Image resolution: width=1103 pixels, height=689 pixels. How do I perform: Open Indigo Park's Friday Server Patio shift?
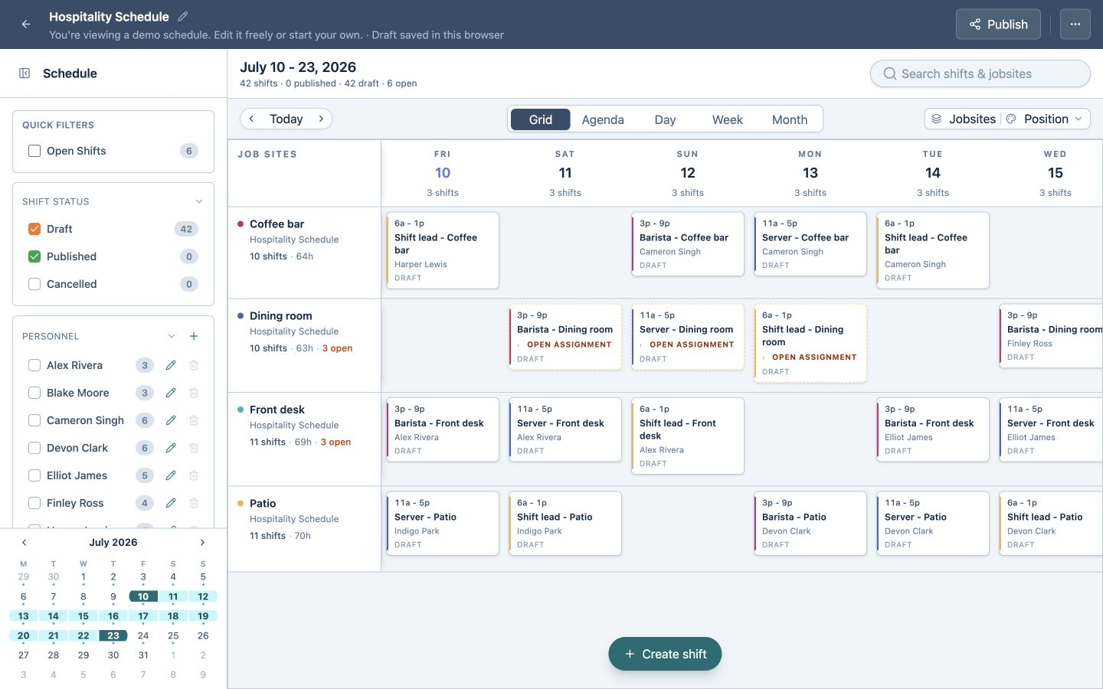click(x=443, y=524)
